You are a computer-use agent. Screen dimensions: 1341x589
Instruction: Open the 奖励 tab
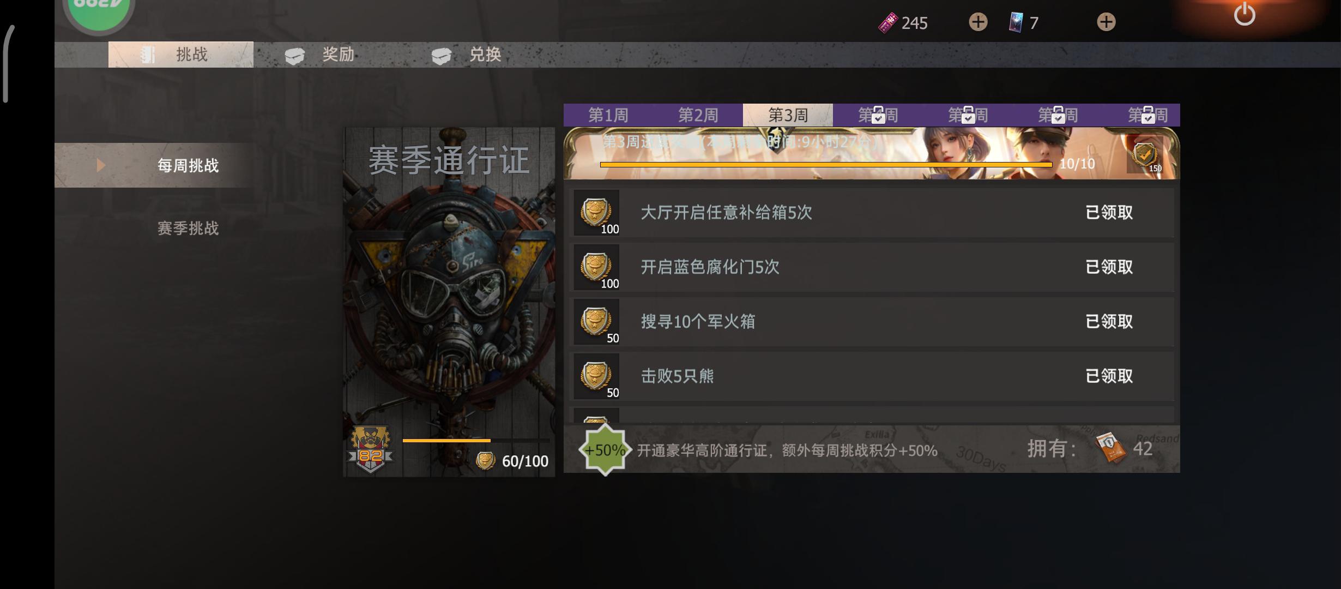pyautogui.click(x=326, y=55)
